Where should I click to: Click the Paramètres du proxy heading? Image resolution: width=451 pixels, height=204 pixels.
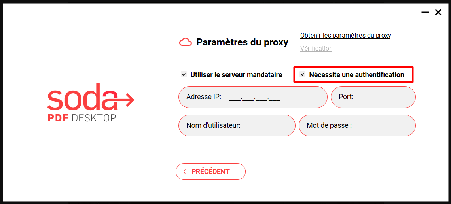(x=242, y=42)
